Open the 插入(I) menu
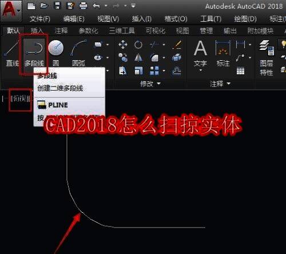 point(142,19)
